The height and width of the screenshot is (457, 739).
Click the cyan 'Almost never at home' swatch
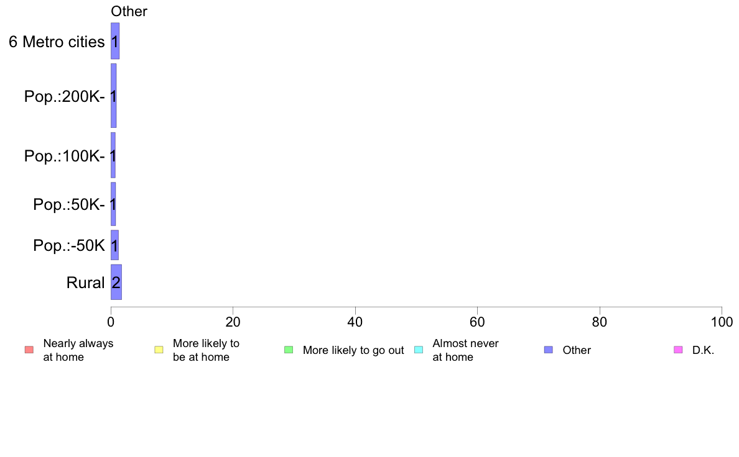(x=419, y=350)
